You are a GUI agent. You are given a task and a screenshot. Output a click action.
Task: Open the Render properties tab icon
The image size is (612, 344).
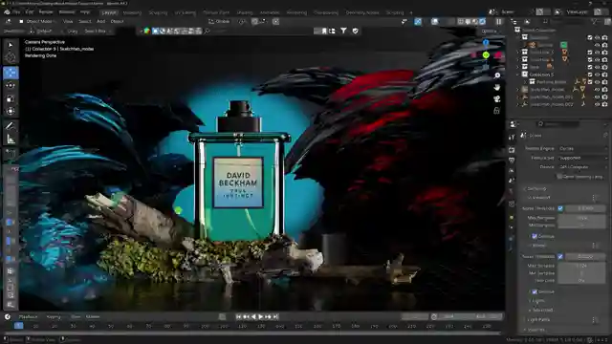512,150
